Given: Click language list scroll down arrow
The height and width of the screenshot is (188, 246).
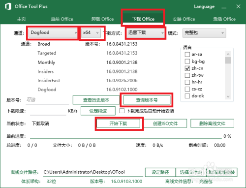Looking at the screenshot, I should click(228, 96).
